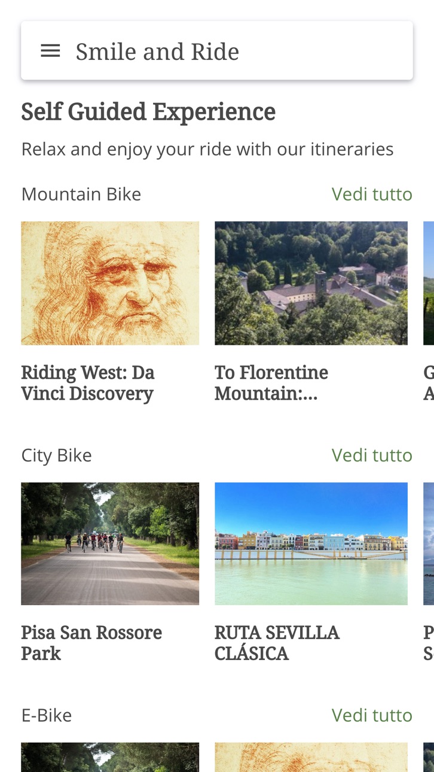Image resolution: width=434 pixels, height=772 pixels.
Task: Select the City Bike category label
Action: click(57, 455)
